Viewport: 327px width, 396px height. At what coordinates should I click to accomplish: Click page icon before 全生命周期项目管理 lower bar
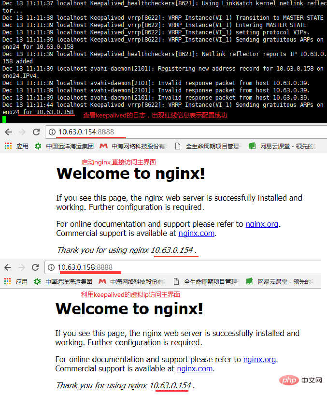click(x=176, y=281)
